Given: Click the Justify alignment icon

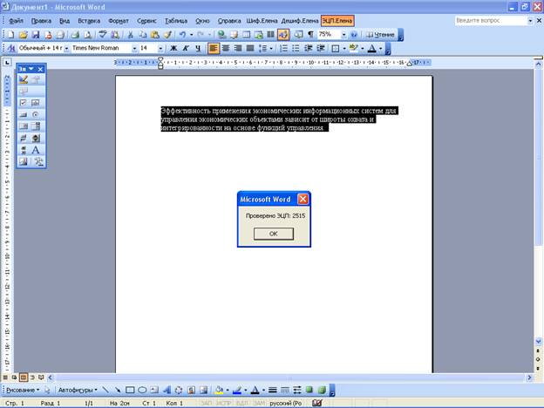Looking at the screenshot, I should (x=250, y=48).
